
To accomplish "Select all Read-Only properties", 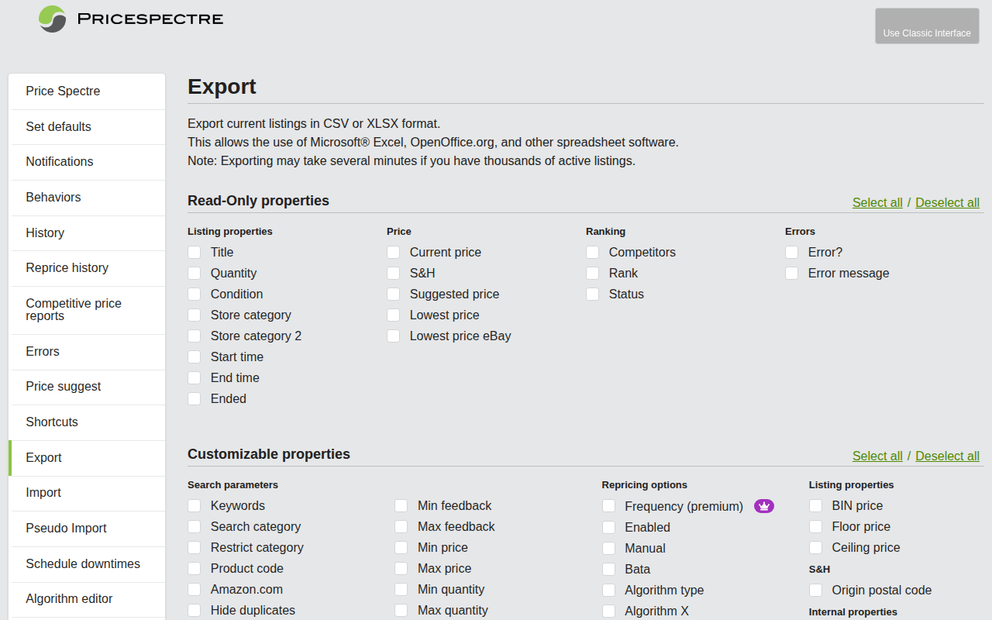I will 877,202.
